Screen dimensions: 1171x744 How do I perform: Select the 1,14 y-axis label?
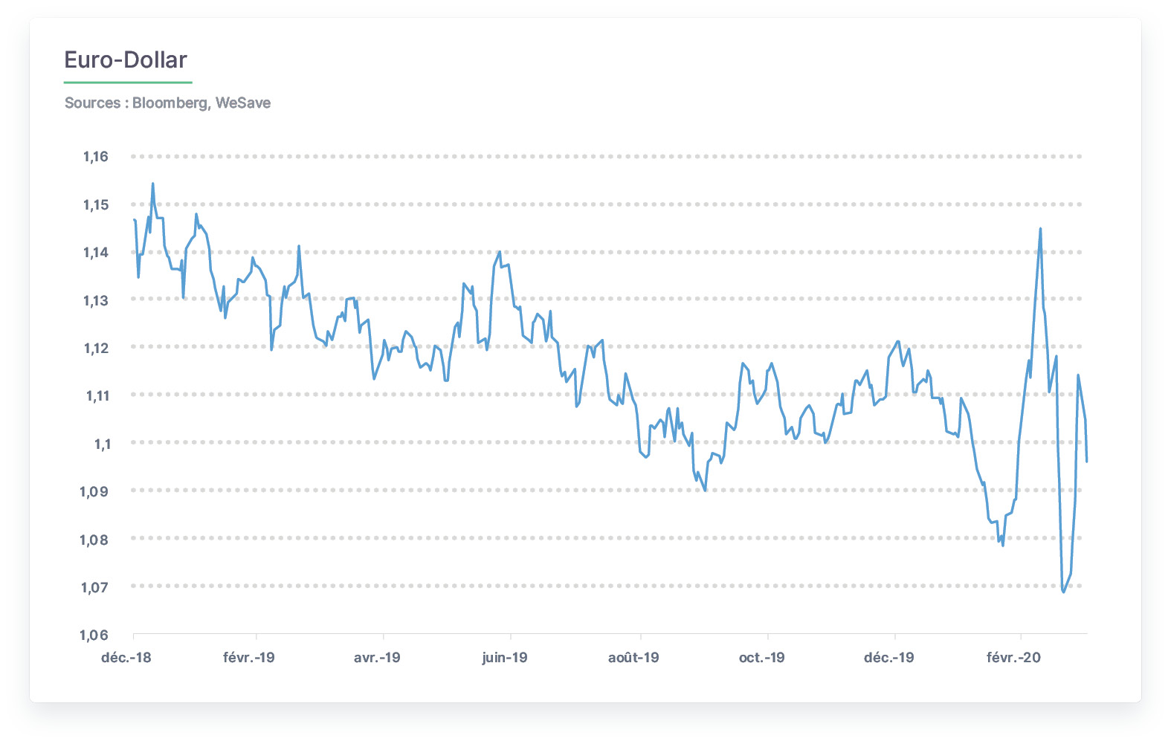point(96,253)
